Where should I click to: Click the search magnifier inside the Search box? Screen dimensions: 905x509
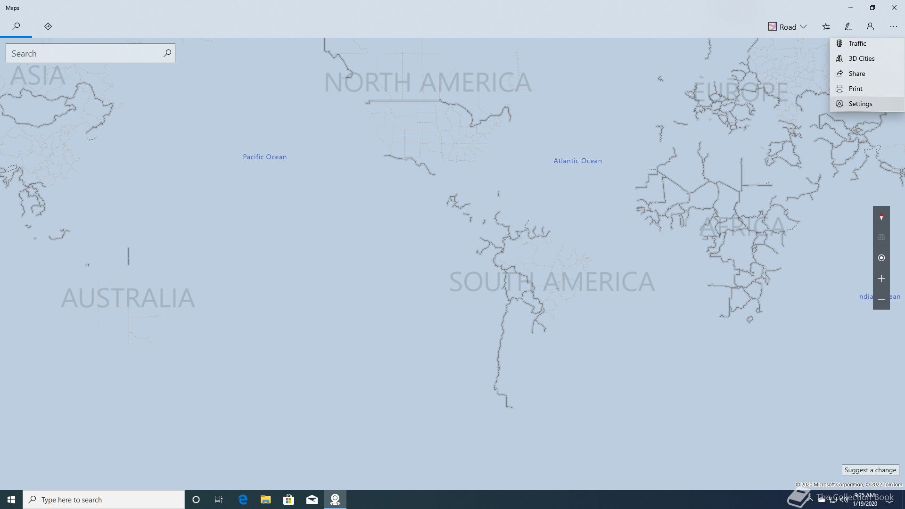pyautogui.click(x=167, y=53)
